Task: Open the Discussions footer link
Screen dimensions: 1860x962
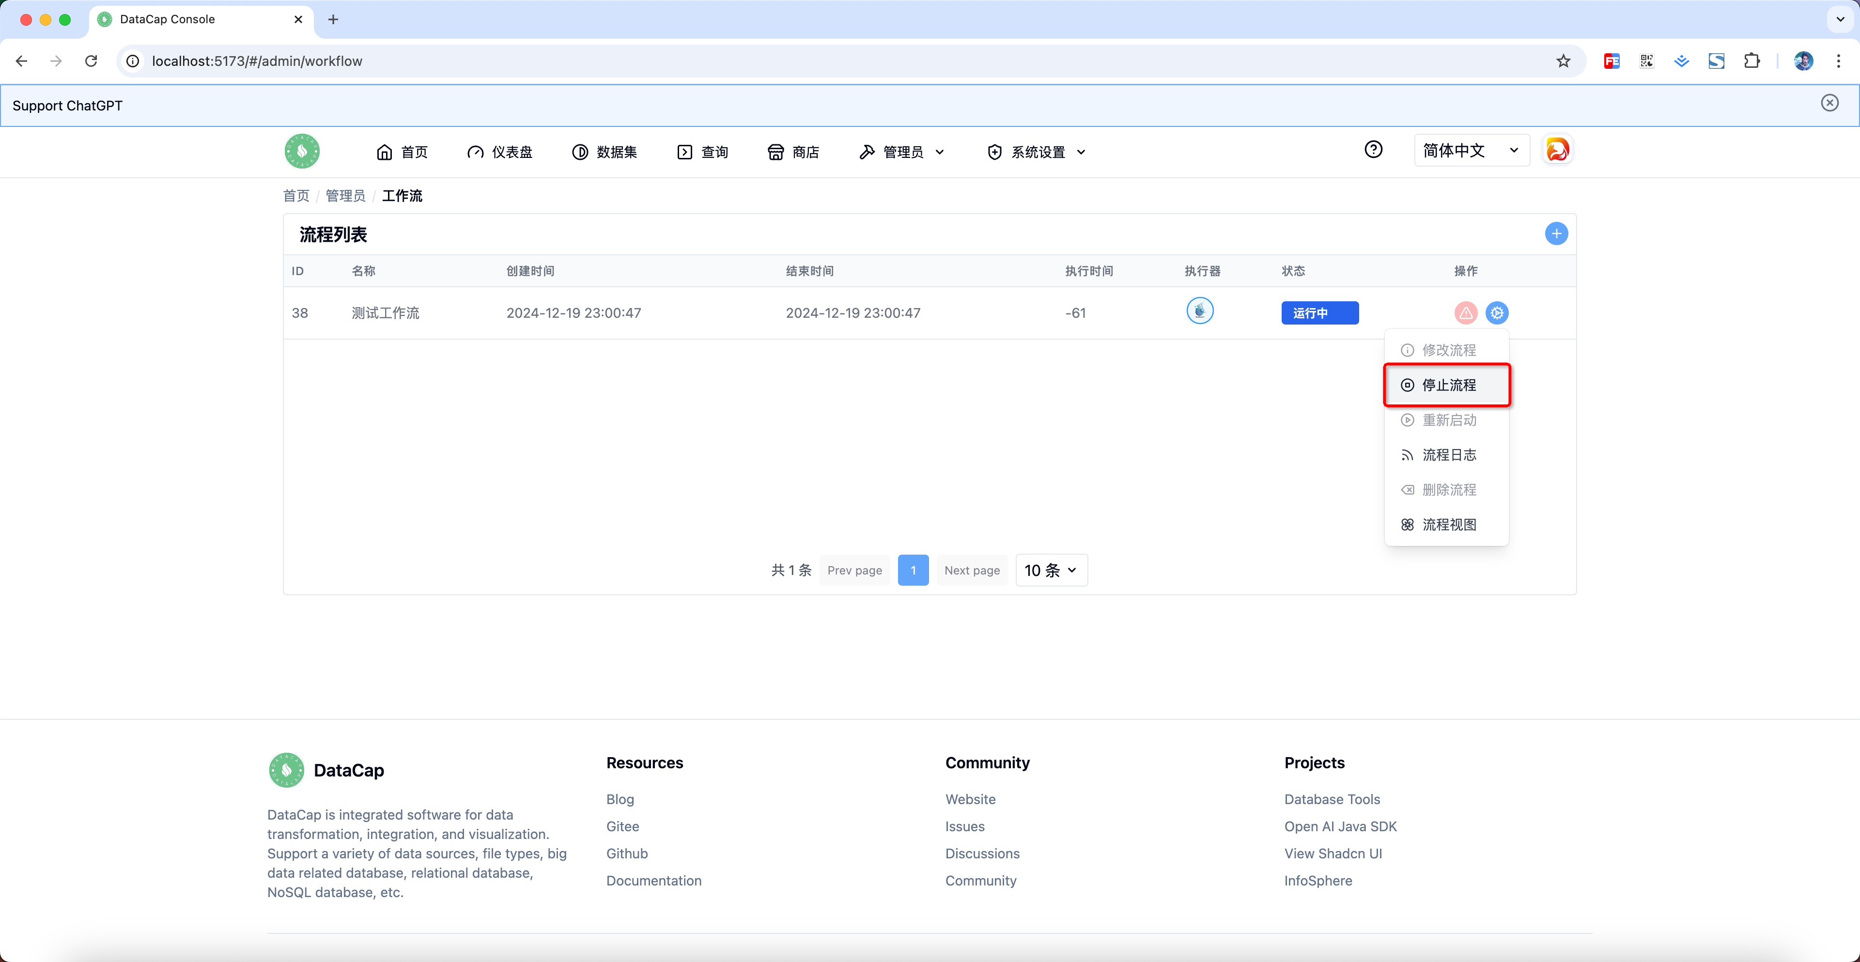Action: pos(982,853)
